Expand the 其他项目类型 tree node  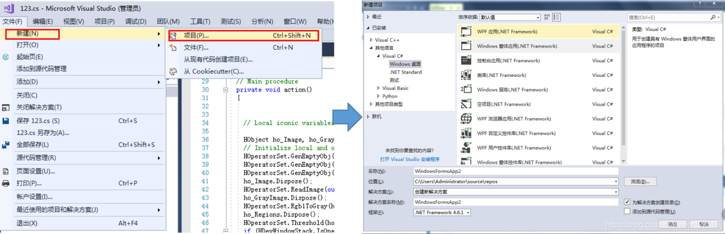[x=372, y=104]
